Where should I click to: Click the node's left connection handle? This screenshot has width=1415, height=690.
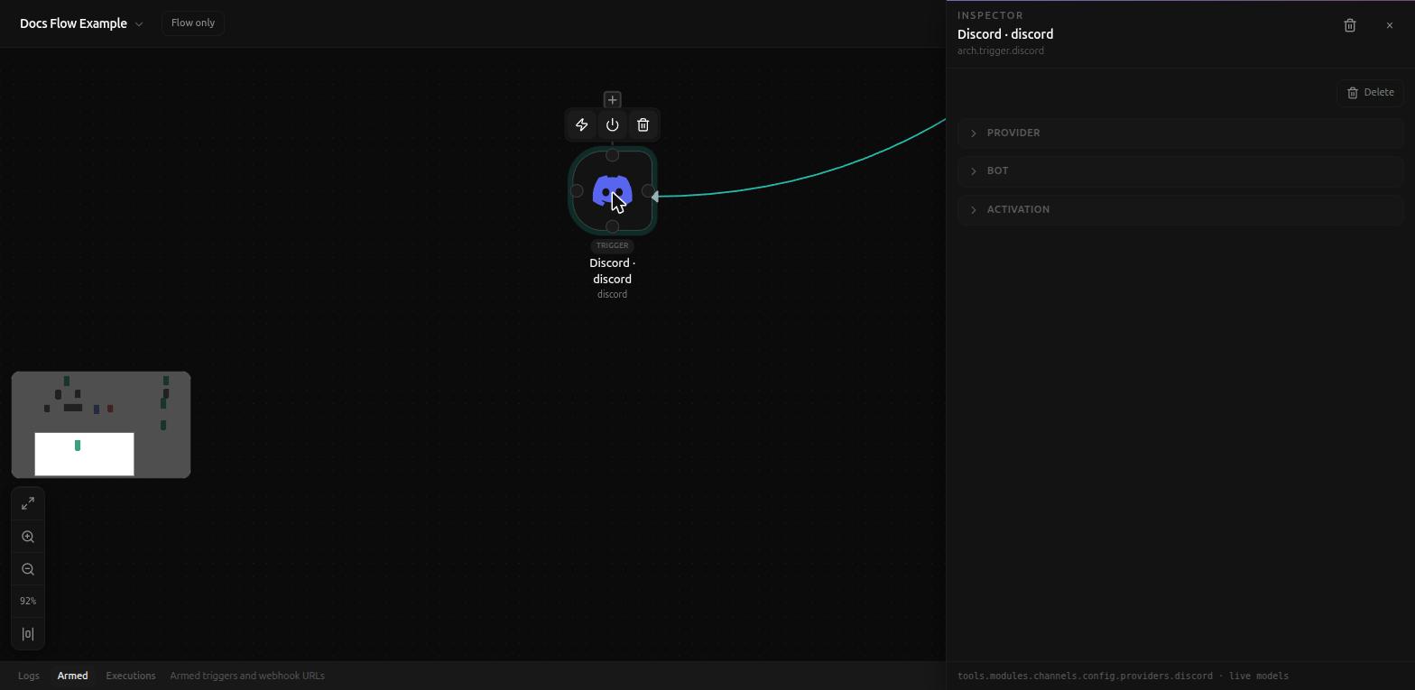click(x=577, y=191)
